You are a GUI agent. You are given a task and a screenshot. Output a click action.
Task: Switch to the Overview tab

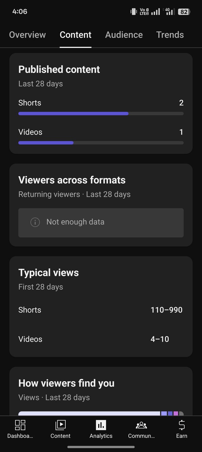(27, 35)
